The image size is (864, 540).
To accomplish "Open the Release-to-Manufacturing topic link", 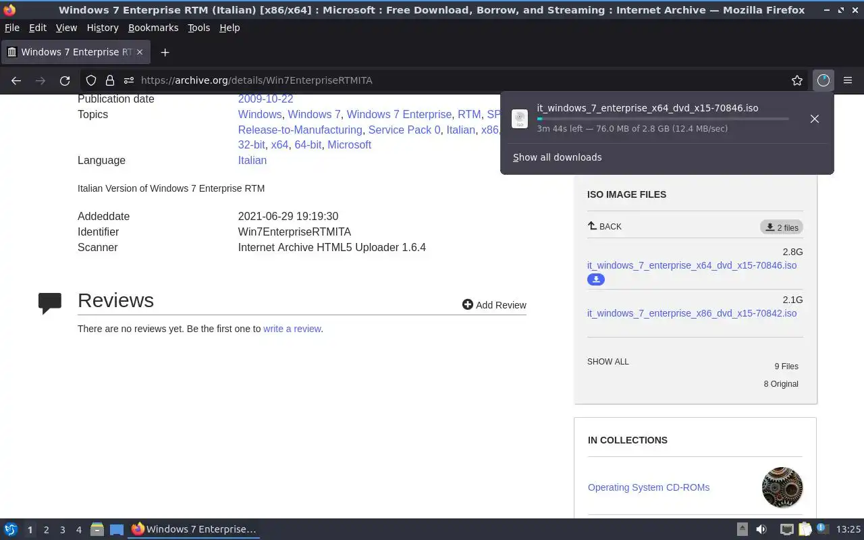I will pyautogui.click(x=300, y=130).
